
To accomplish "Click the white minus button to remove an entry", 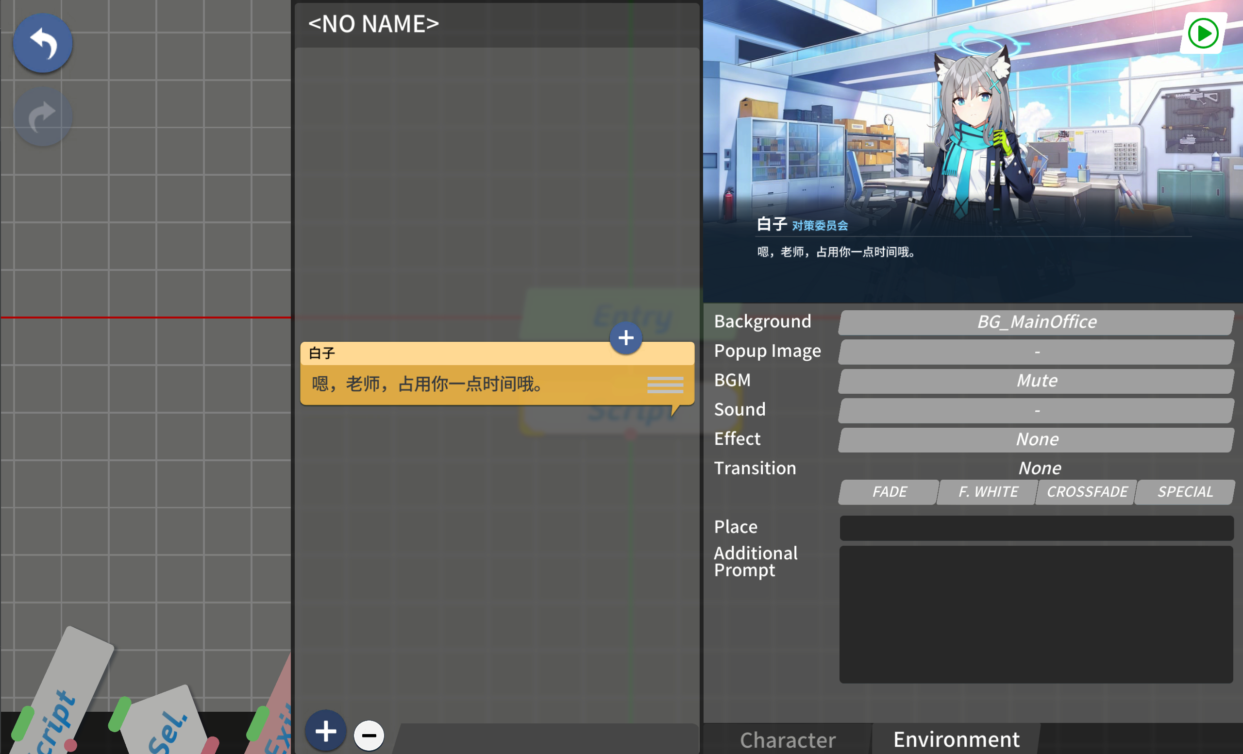I will [369, 735].
